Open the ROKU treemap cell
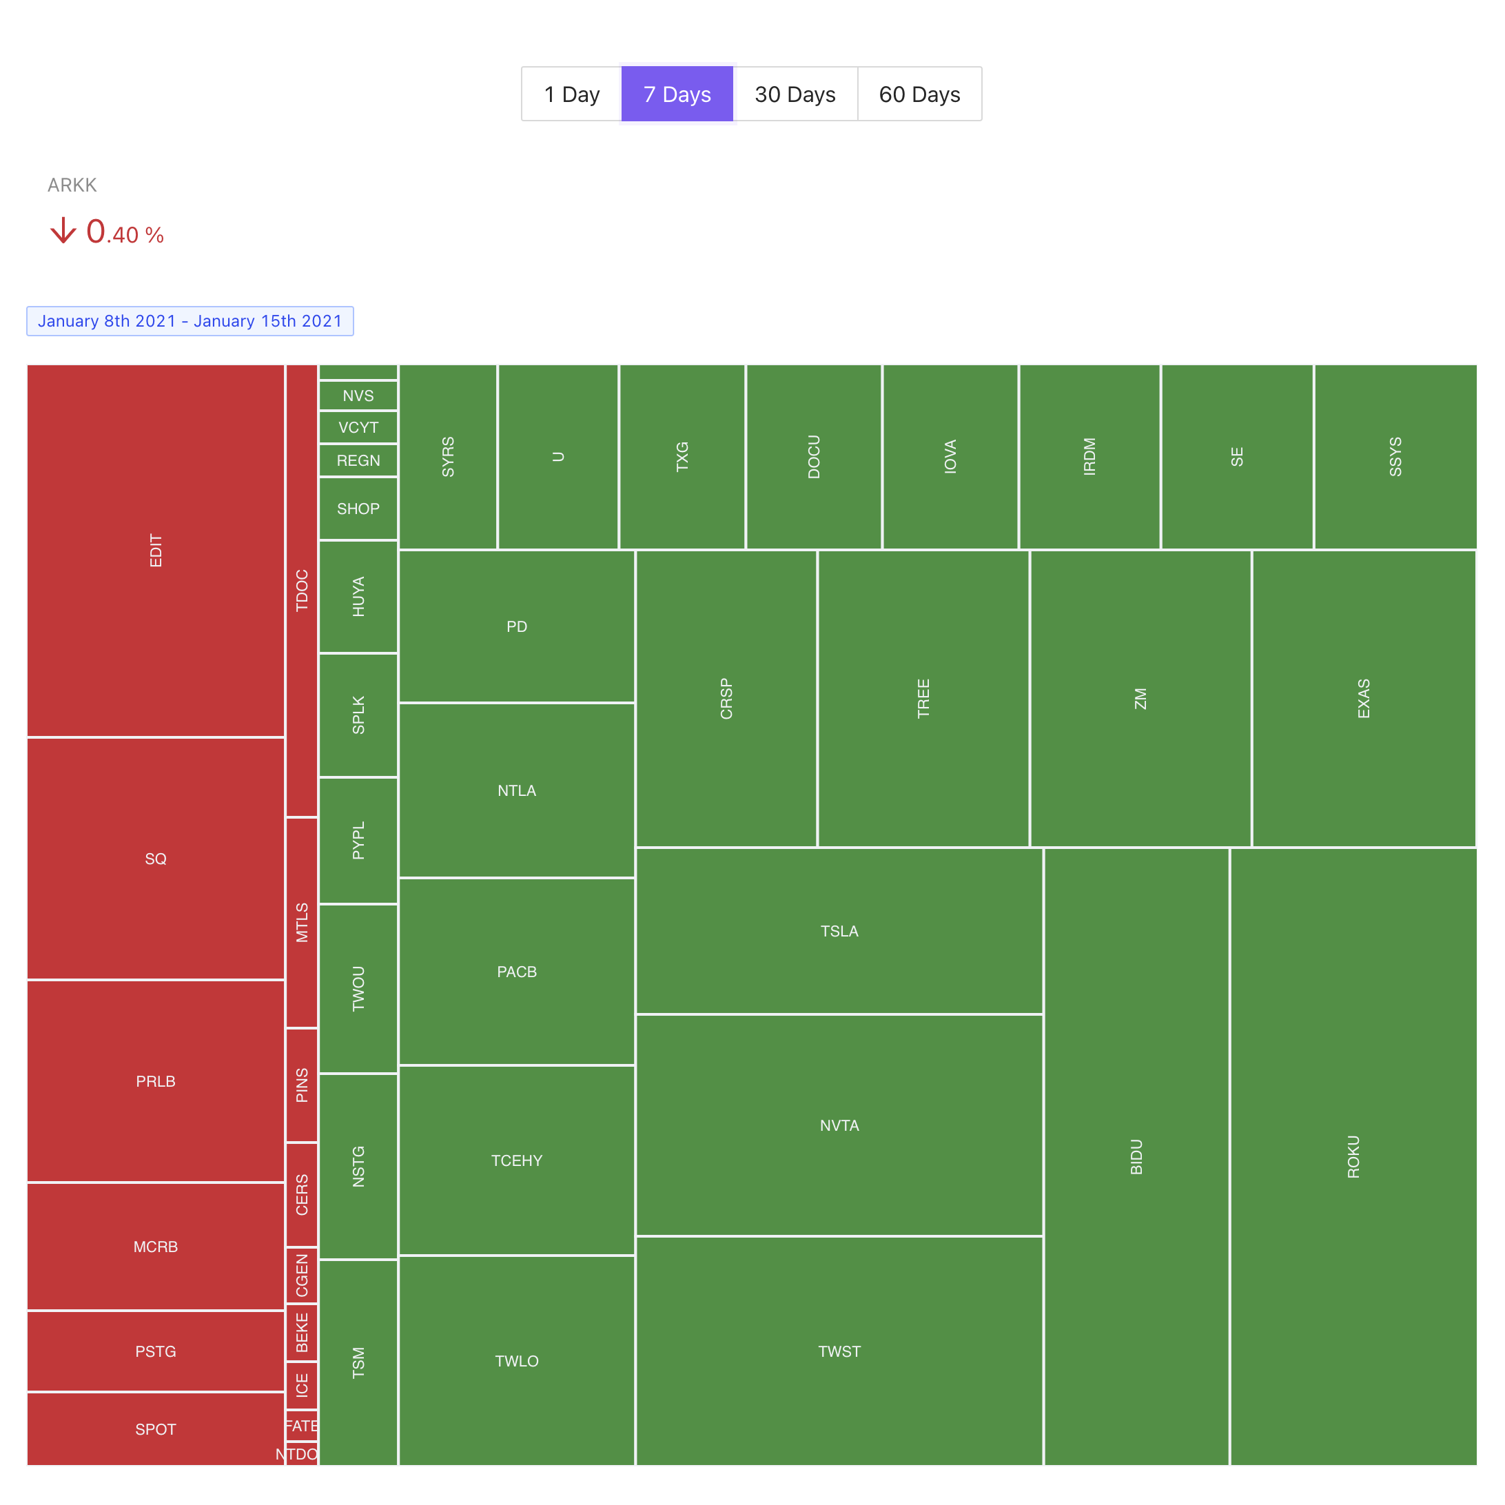Image resolution: width=1505 pixels, height=1505 pixels. 1352,1156
